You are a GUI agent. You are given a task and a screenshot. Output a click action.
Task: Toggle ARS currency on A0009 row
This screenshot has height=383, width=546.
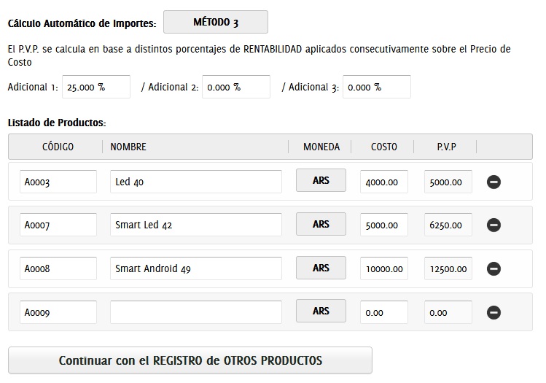click(x=321, y=312)
